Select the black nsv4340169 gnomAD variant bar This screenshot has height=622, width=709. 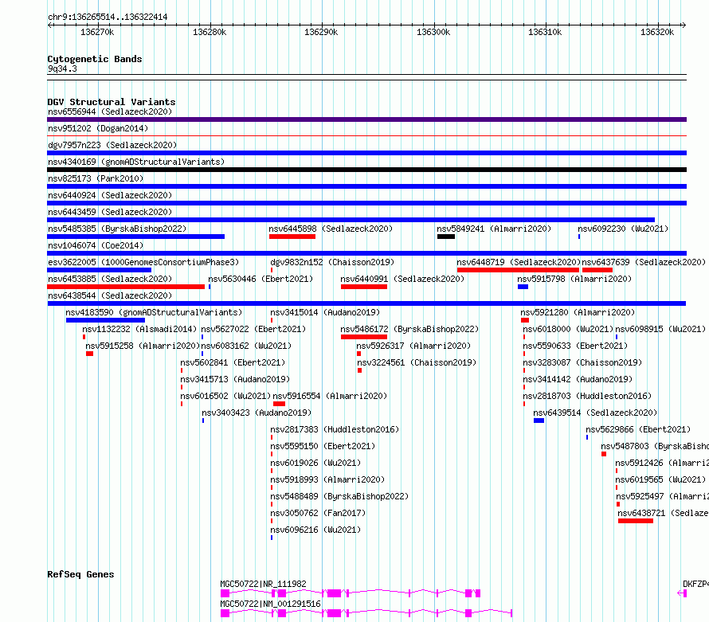click(x=366, y=170)
